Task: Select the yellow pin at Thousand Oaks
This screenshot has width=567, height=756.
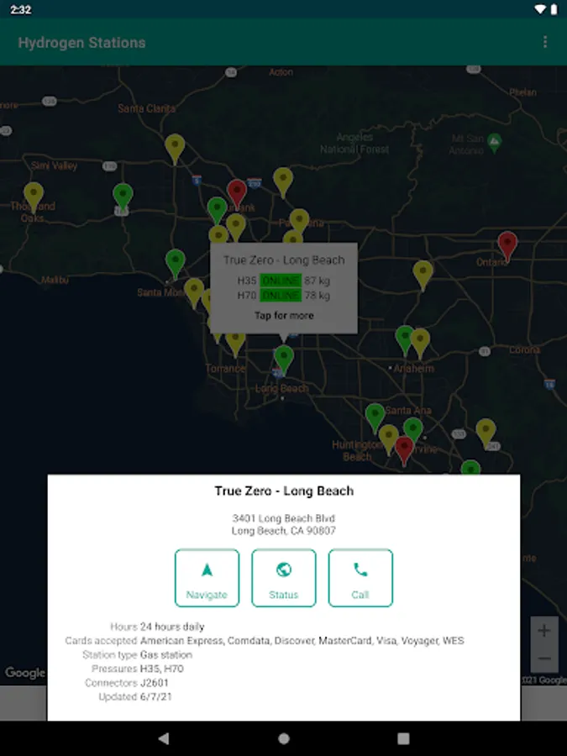Action: click(34, 197)
